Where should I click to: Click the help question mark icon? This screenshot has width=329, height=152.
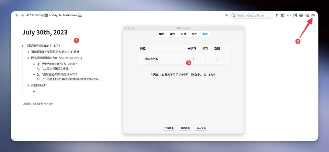(x=301, y=15)
